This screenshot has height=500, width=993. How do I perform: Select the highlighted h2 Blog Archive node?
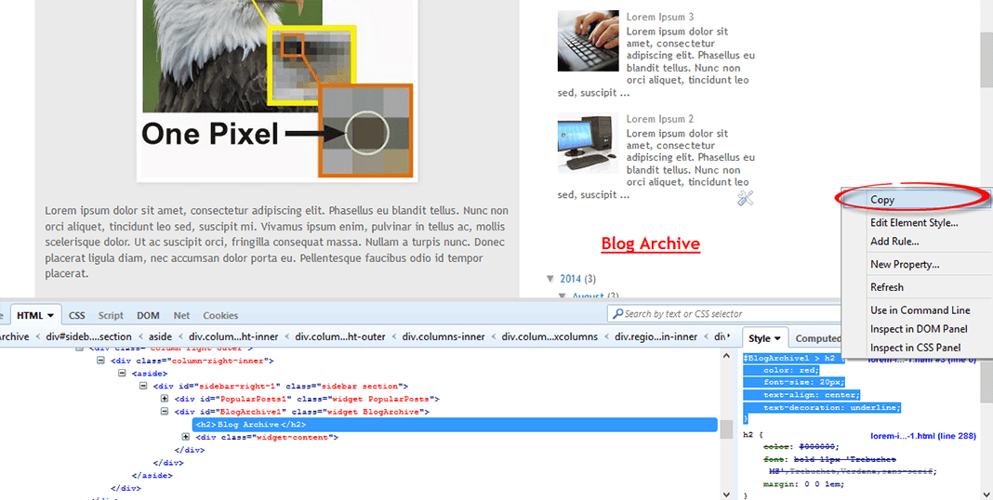tap(455, 425)
